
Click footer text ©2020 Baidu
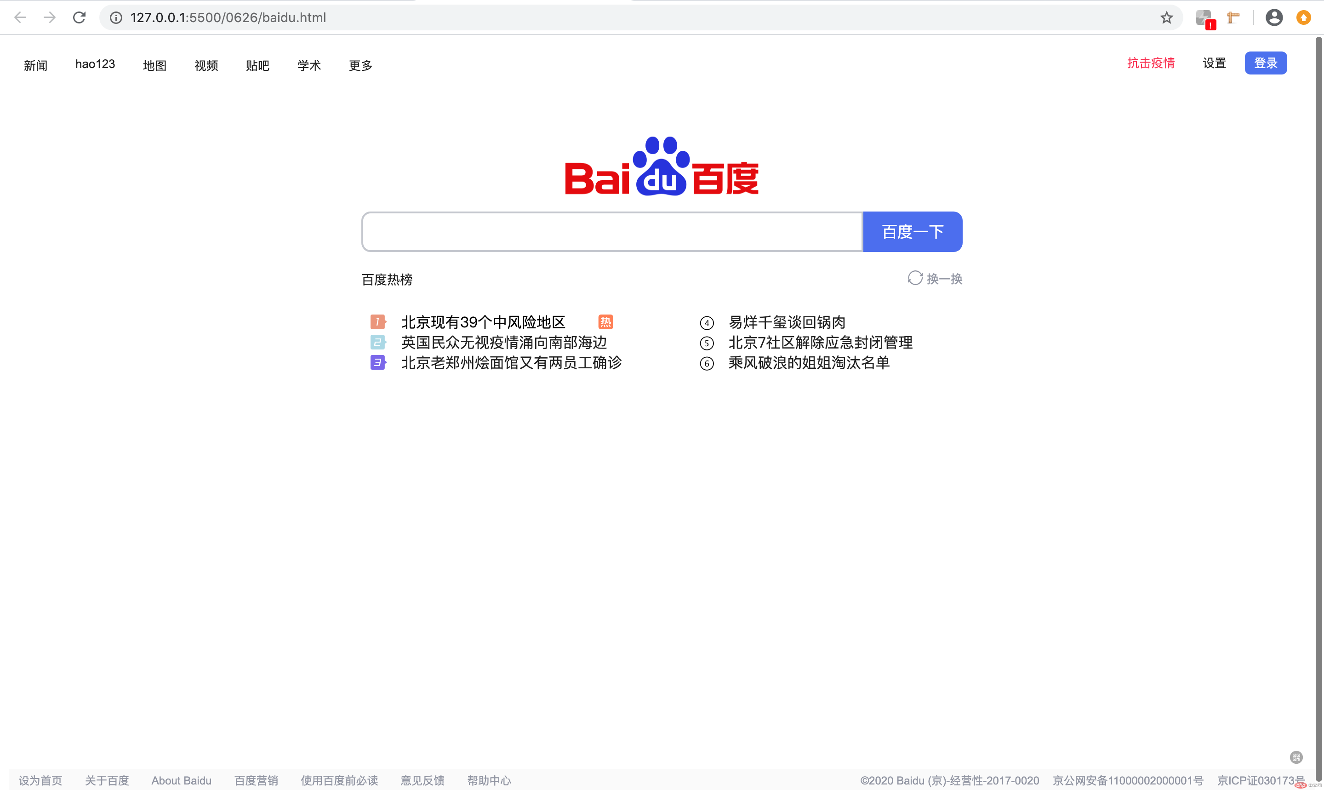pyautogui.click(x=892, y=780)
